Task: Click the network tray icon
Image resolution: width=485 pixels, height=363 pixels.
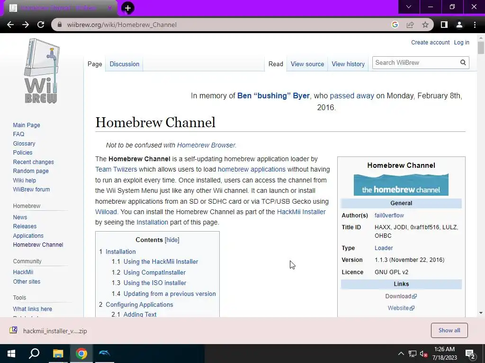Action: click(413, 354)
